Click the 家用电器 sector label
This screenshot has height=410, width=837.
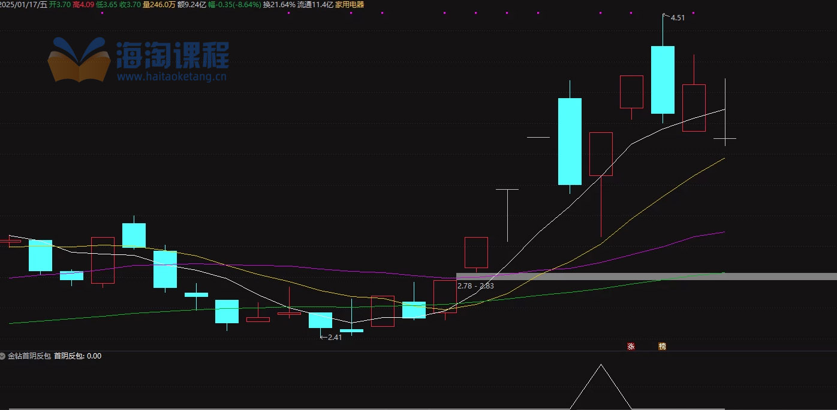click(x=350, y=5)
